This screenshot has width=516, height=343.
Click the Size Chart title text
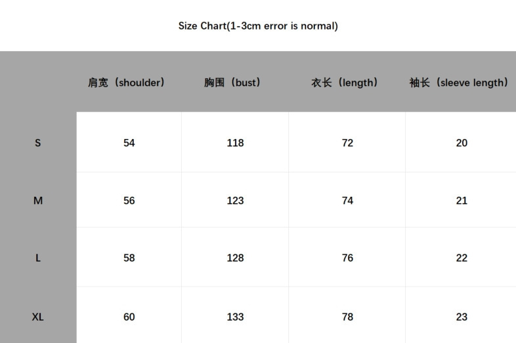pyautogui.click(x=258, y=26)
